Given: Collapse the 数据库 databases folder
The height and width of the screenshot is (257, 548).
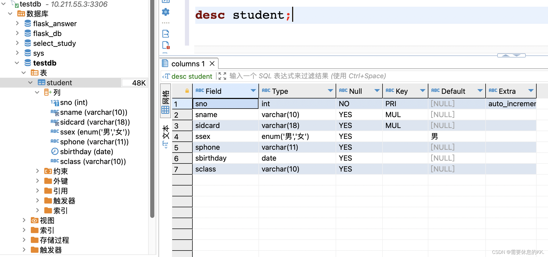Looking at the screenshot, I should pyautogui.click(x=10, y=13).
